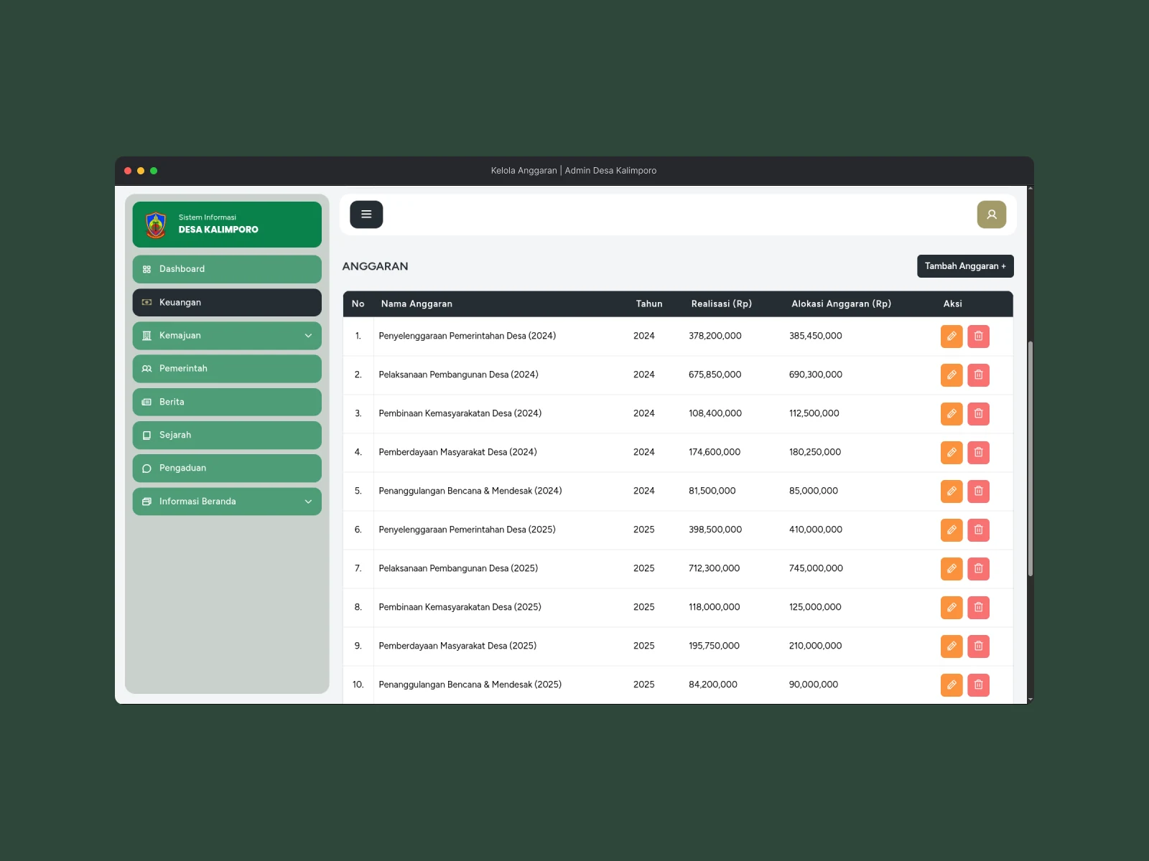
Task: Open the user profile icon
Action: (991, 215)
